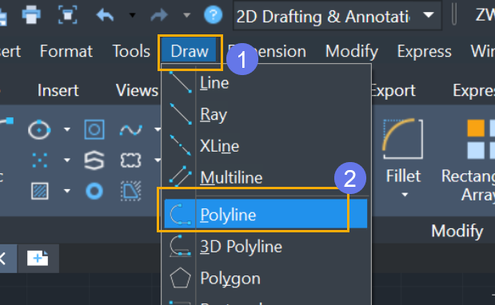
Task: Click the Print icon
Action: pos(31,14)
